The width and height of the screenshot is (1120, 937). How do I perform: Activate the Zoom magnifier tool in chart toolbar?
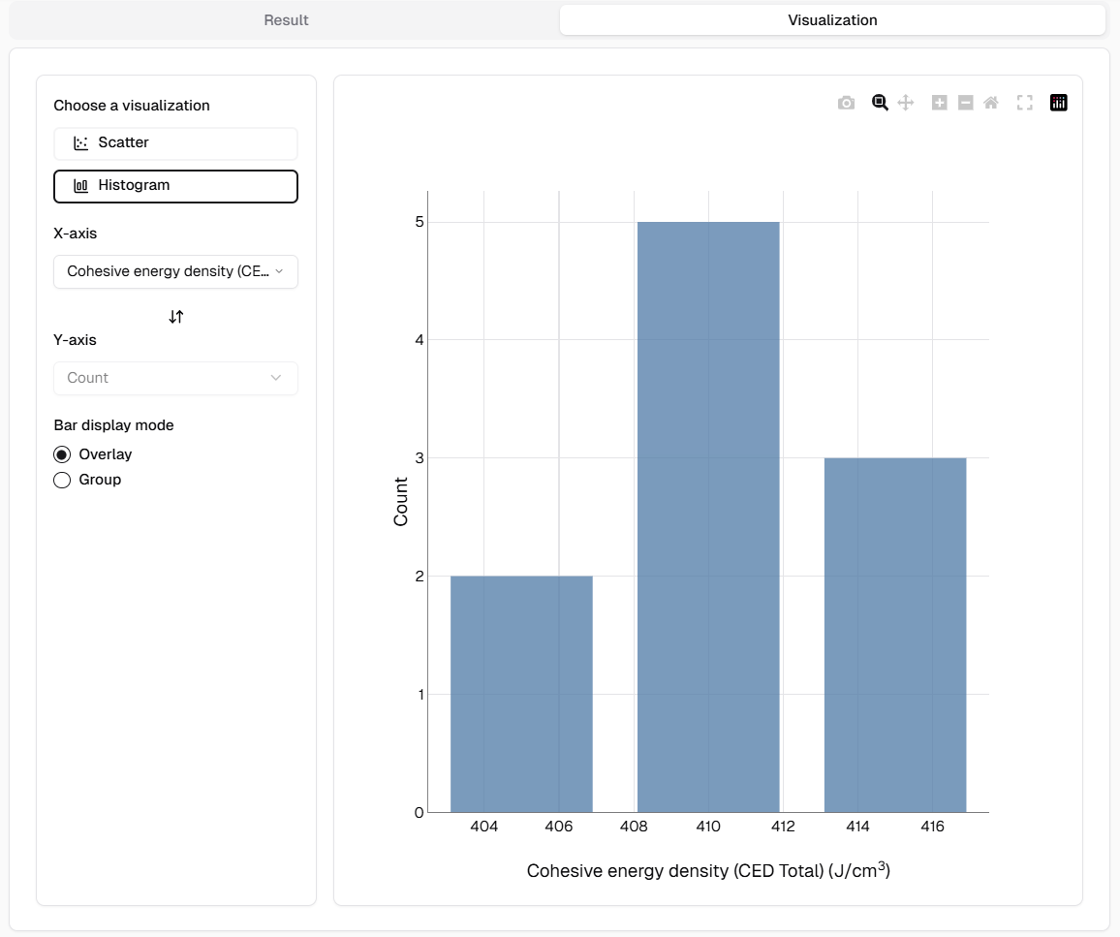click(x=880, y=103)
